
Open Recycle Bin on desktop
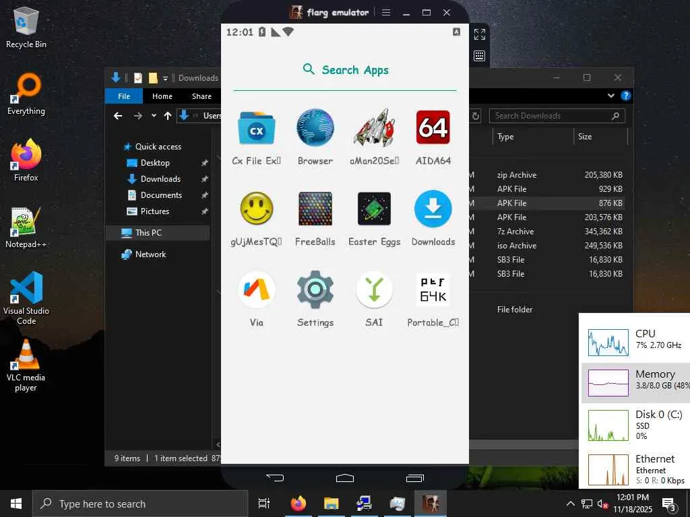tap(26, 27)
